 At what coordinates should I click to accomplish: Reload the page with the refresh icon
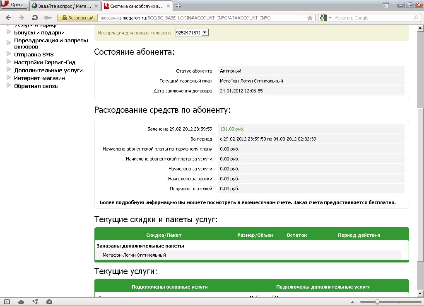[35, 18]
